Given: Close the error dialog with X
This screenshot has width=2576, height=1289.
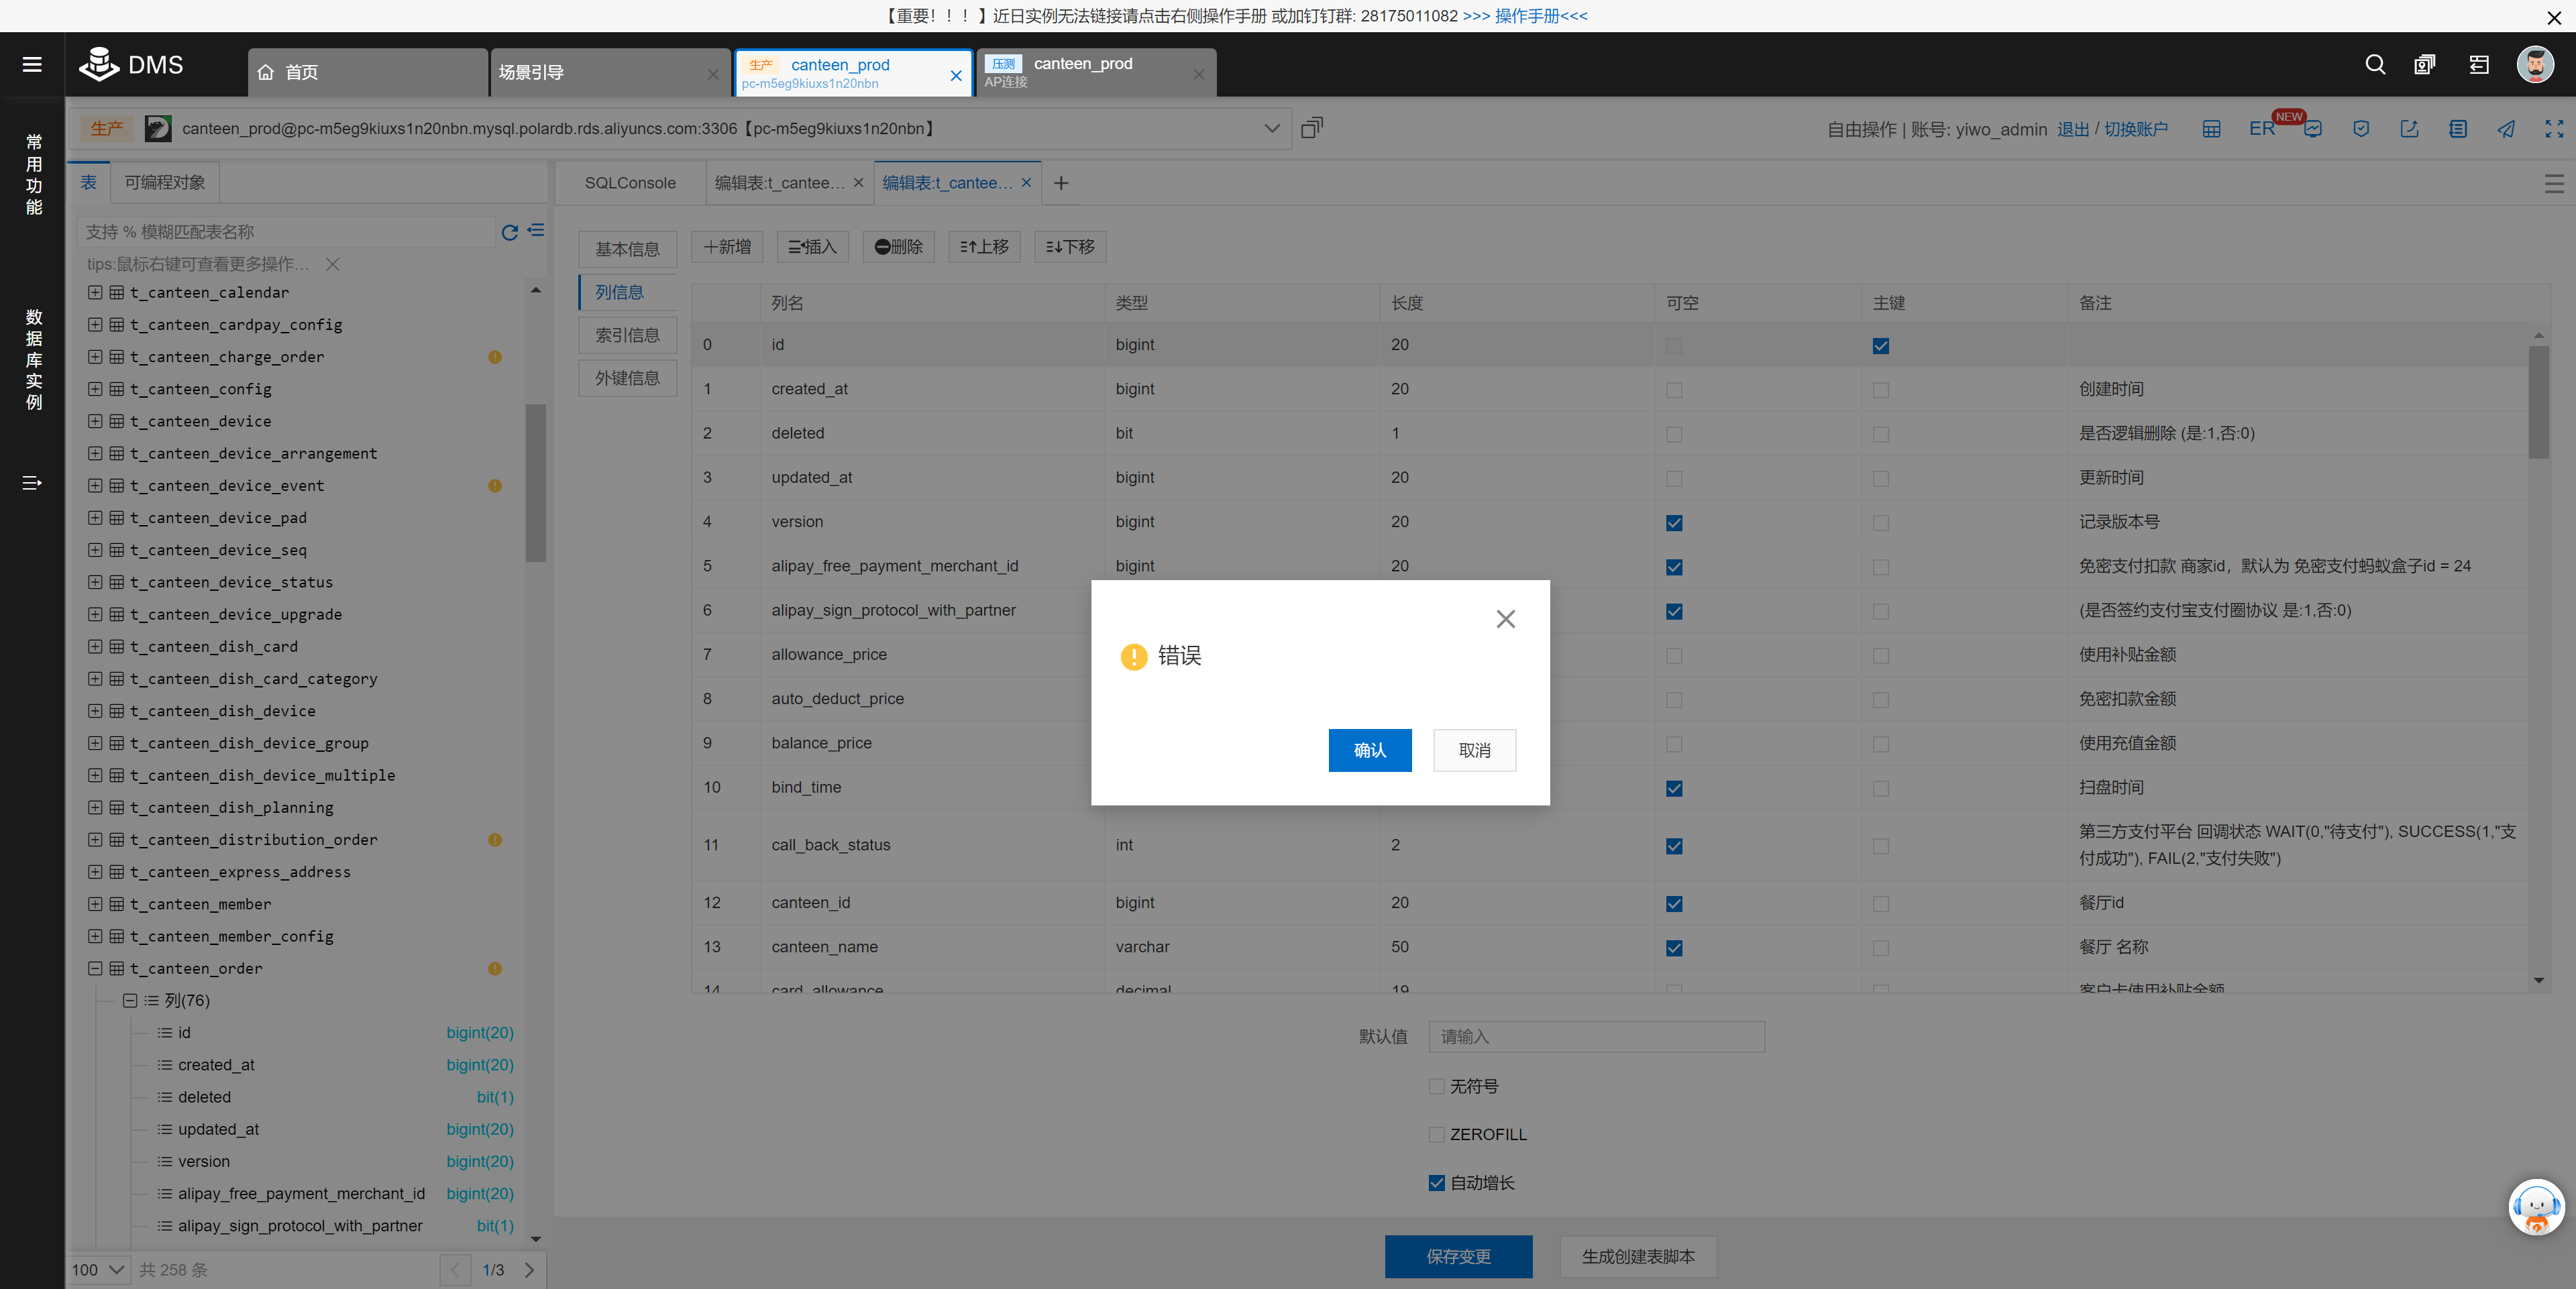Looking at the screenshot, I should [x=1505, y=619].
